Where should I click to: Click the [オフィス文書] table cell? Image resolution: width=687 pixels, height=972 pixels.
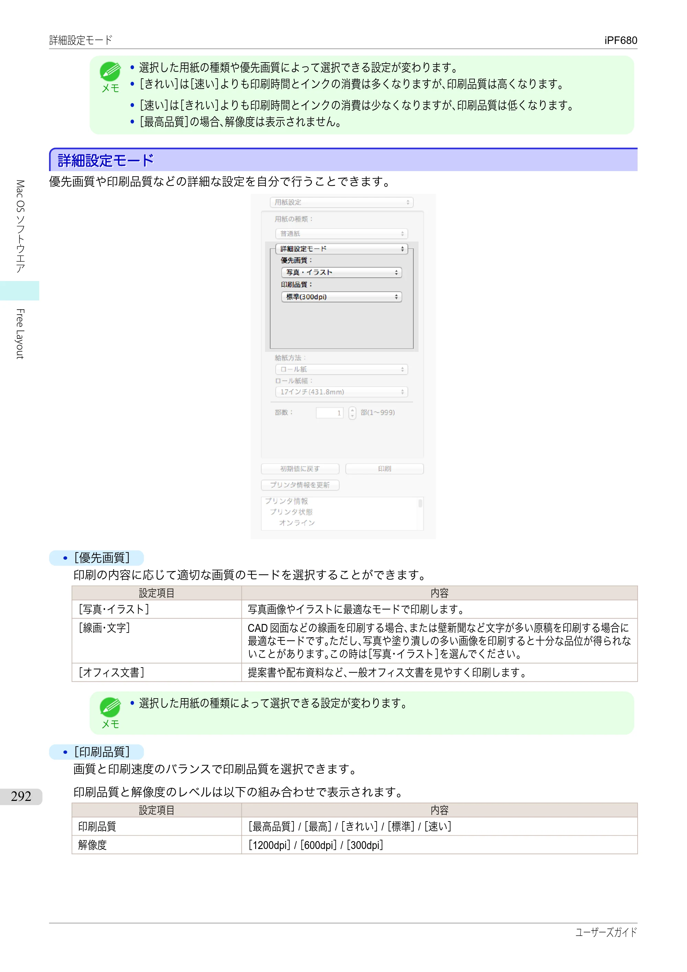click(x=157, y=672)
